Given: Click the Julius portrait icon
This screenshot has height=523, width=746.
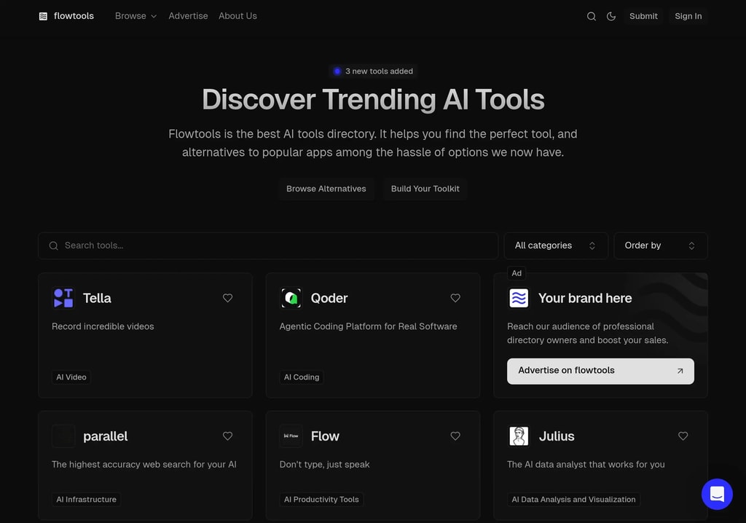Looking at the screenshot, I should pos(519,436).
